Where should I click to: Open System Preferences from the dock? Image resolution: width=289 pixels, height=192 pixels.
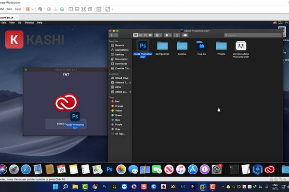pyautogui.click(x=217, y=169)
